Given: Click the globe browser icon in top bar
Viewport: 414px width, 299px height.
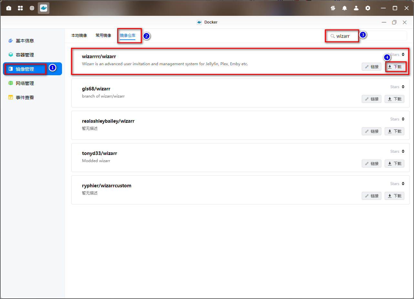Looking at the screenshot, I should pos(32,8).
